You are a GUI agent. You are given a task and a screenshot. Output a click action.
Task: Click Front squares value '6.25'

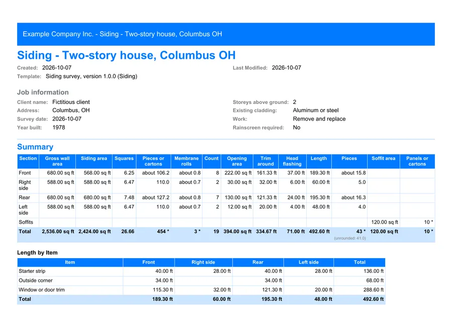coord(129,173)
